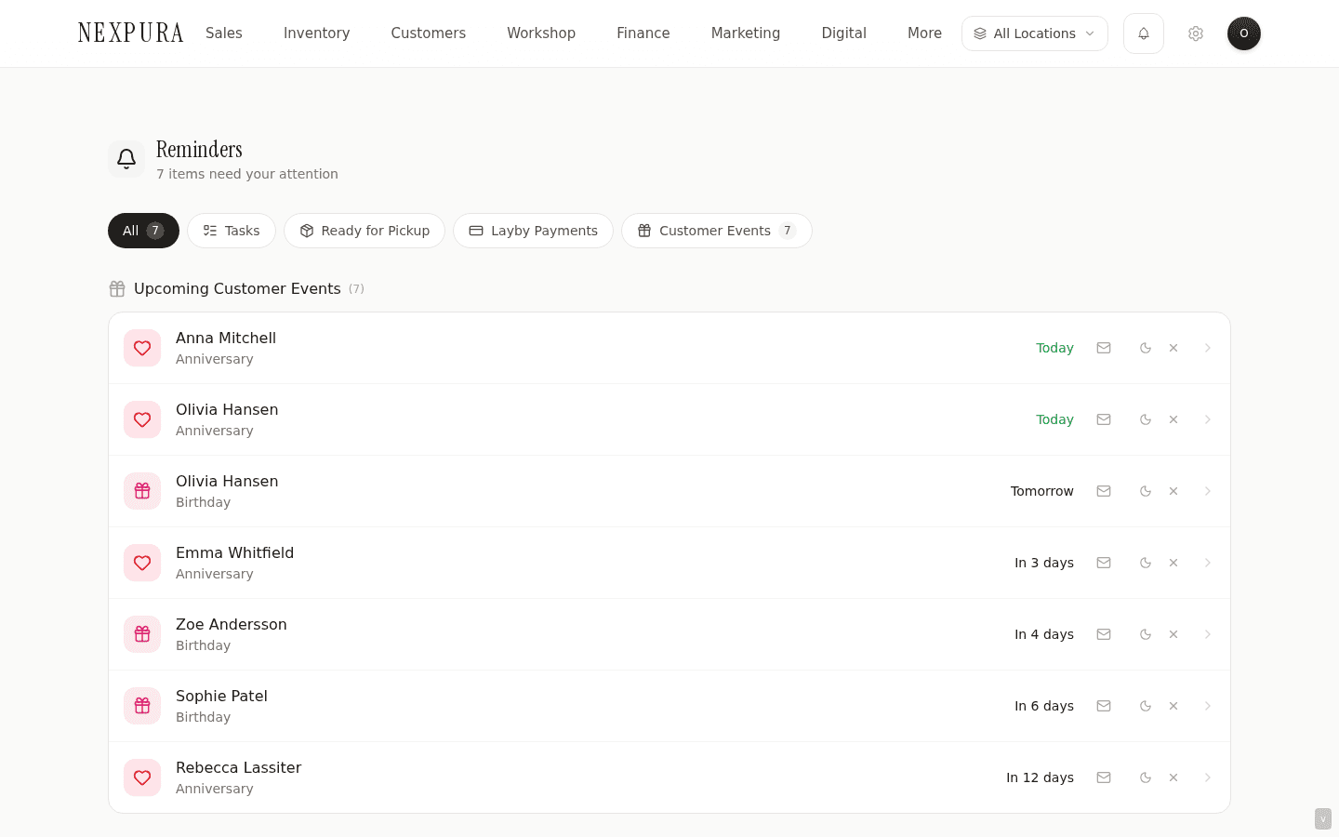
Task: Email Zoe Andersson about her birthday
Action: 1104,634
